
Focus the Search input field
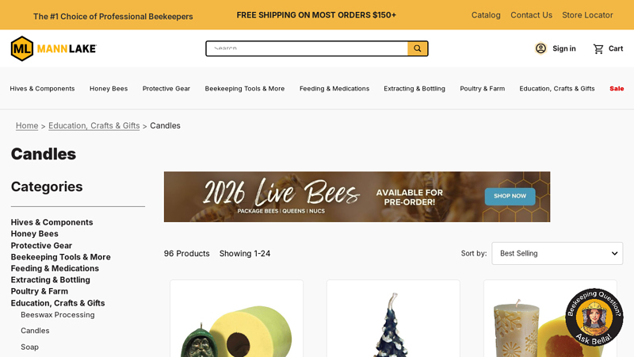pos(307,48)
